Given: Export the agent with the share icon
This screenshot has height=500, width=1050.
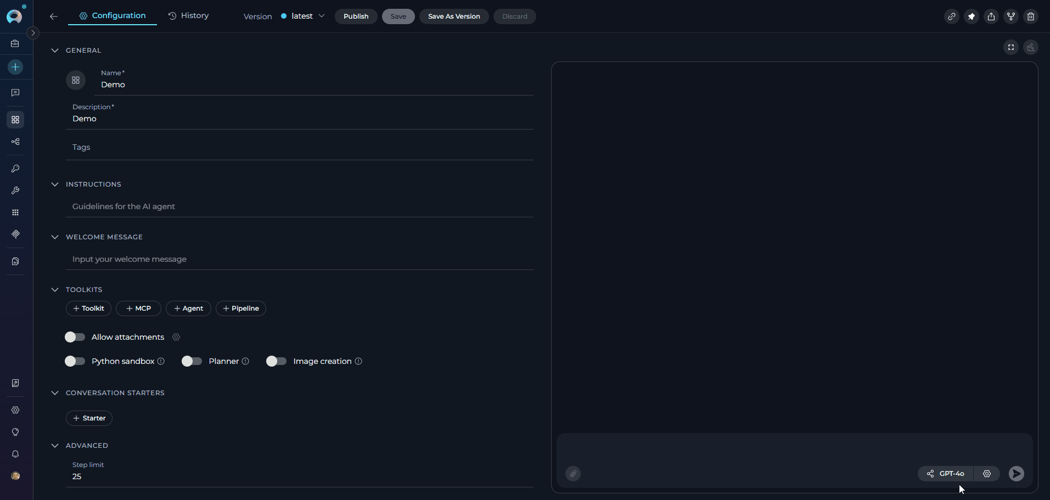Looking at the screenshot, I should 991,16.
